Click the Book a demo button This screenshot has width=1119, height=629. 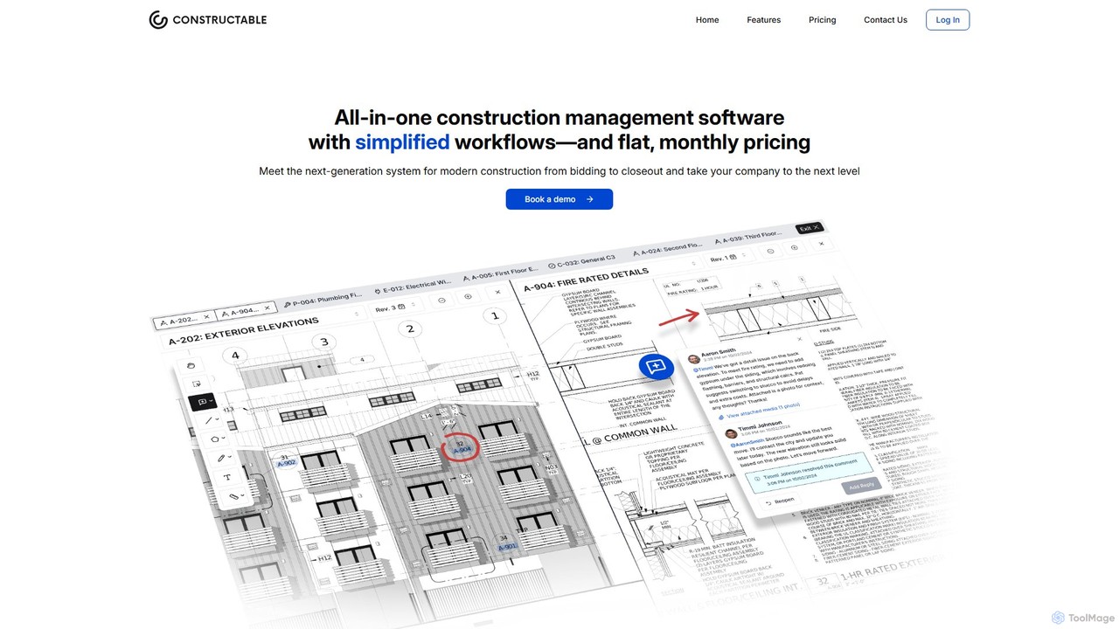[x=559, y=199]
